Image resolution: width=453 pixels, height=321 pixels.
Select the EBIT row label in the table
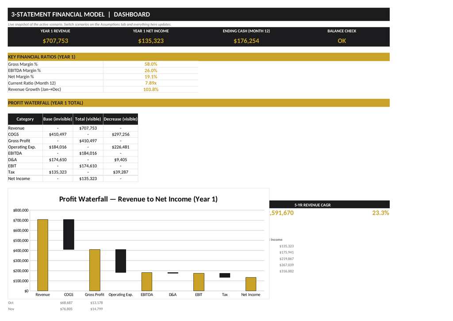tap(12, 166)
